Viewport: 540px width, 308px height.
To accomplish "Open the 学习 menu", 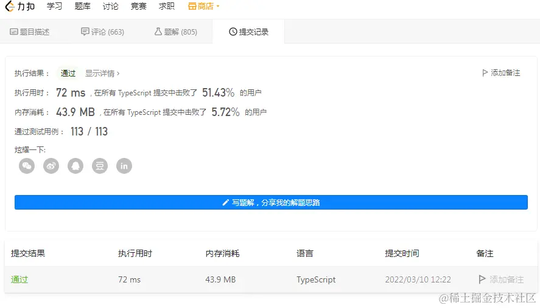I will 54,6.
